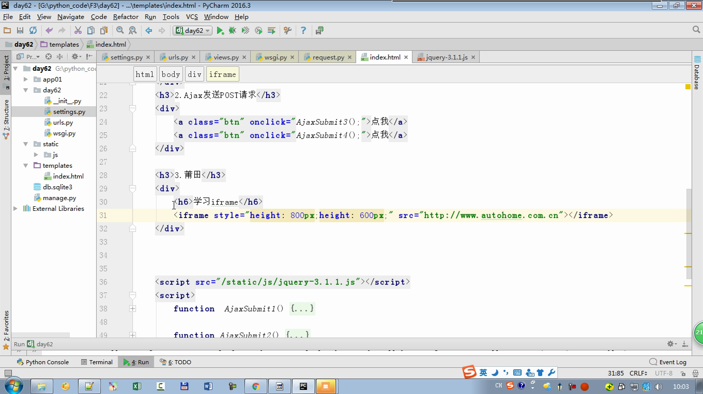The image size is (703, 394).
Task: Collapse the static folder
Action: 26,144
